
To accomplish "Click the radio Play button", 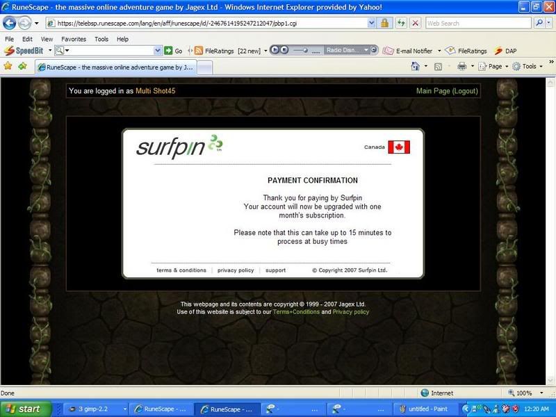I will [x=275, y=50].
